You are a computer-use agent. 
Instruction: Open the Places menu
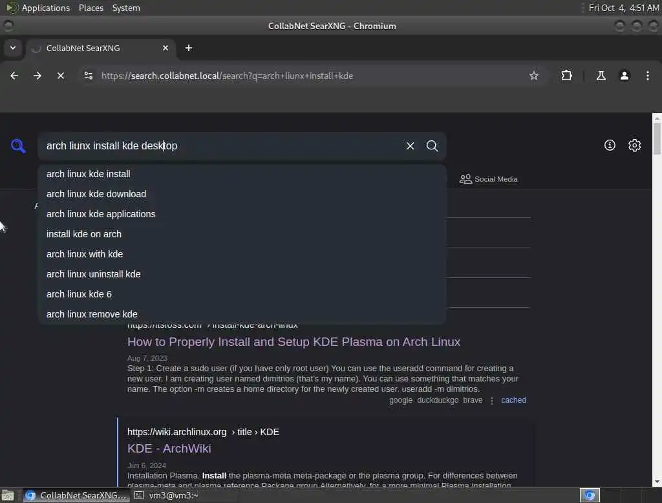coord(91,8)
